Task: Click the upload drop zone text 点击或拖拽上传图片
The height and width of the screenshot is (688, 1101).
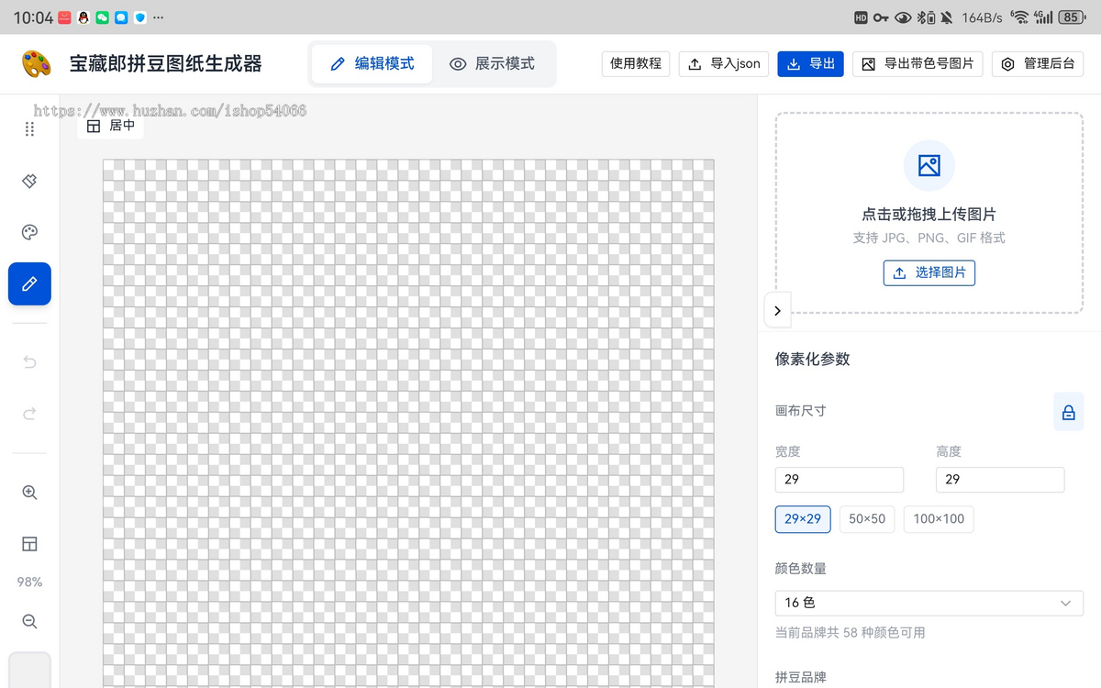Action: (x=929, y=214)
